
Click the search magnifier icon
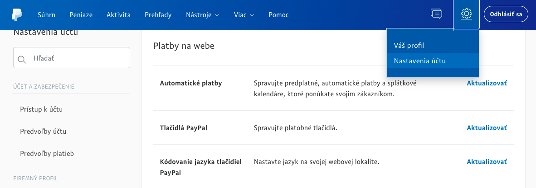[x=22, y=59]
